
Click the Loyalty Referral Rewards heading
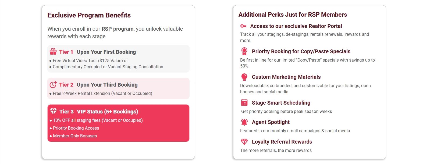(282, 142)
